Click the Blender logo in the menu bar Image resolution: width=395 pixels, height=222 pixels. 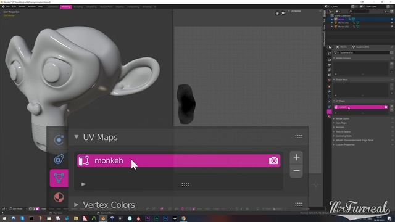3,7
